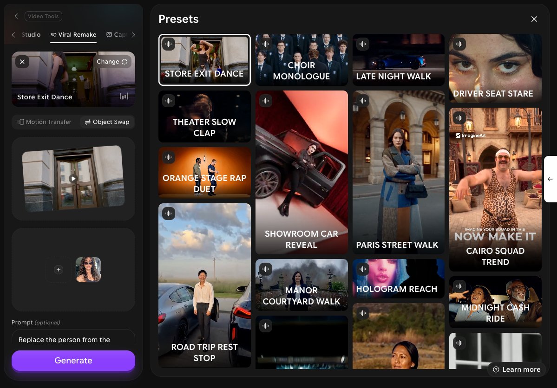The image size is (557, 388).
Task: Play the door video preview
Action: [73, 179]
